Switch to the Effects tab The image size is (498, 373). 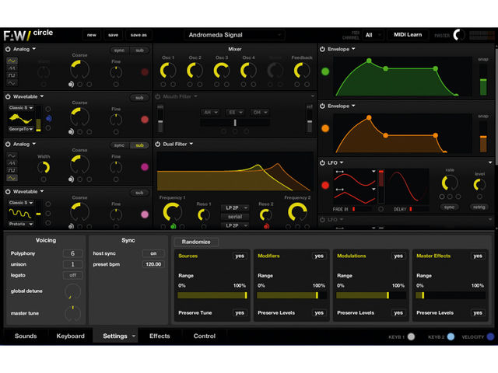(160, 336)
